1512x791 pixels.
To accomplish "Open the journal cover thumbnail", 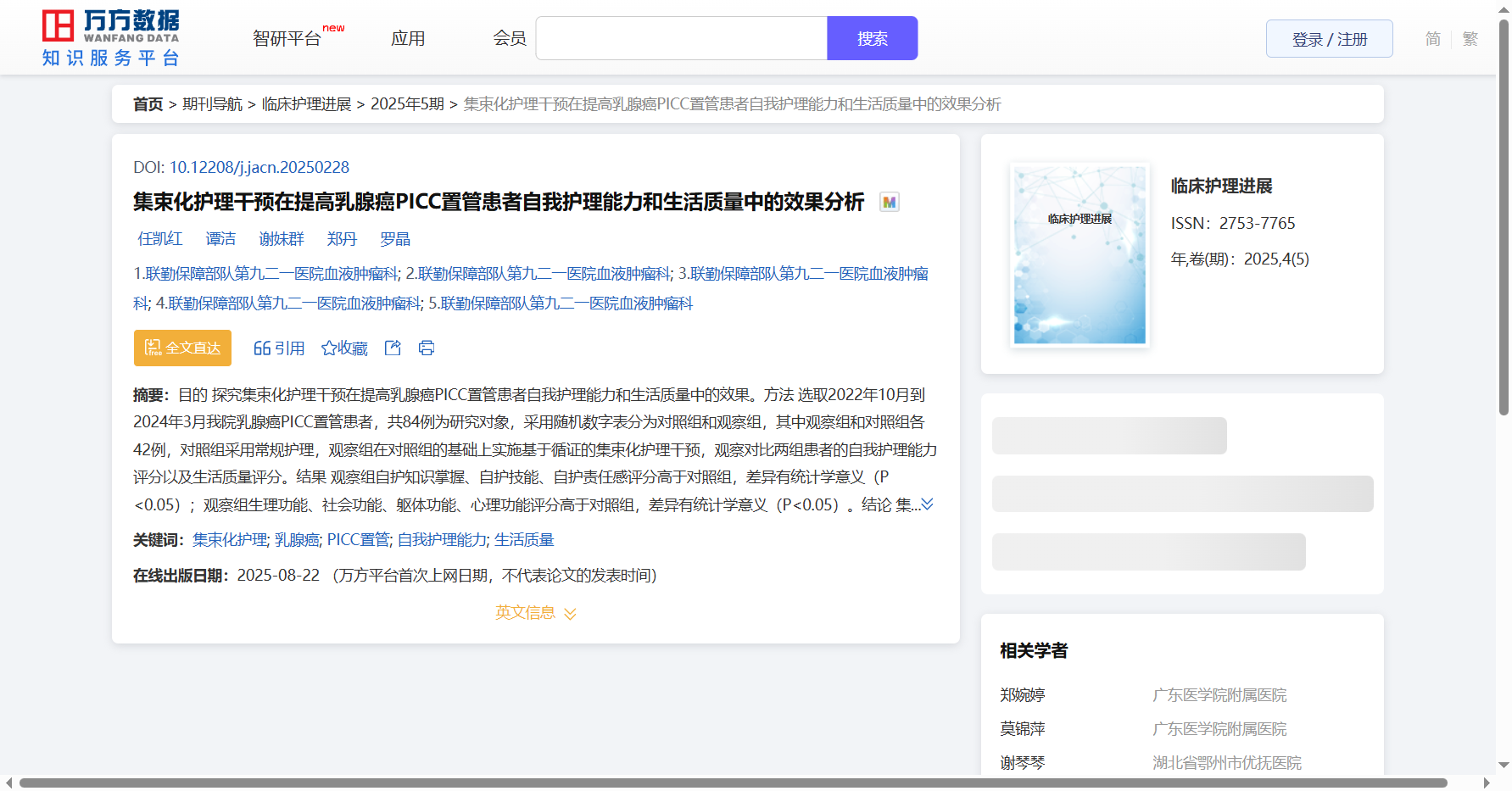I will 1080,254.
